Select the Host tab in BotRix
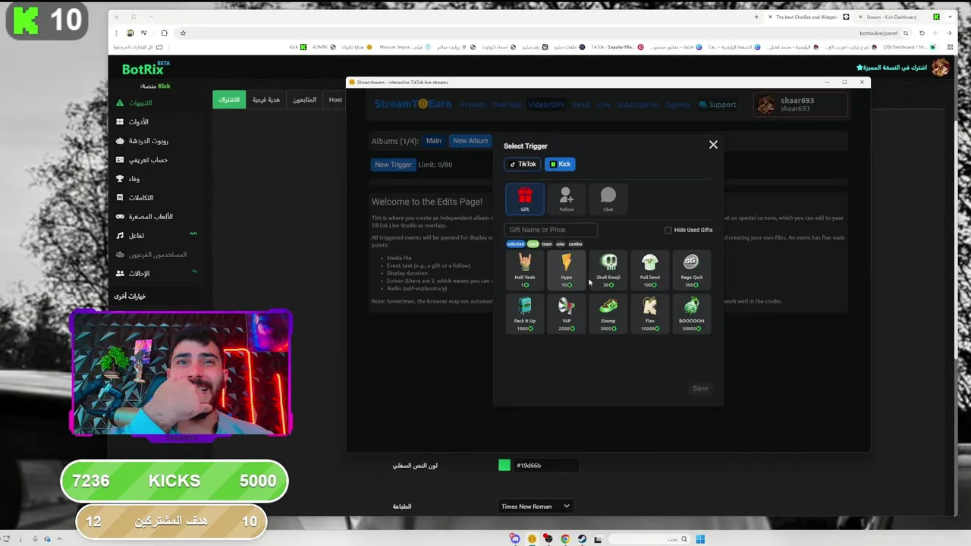 335,99
